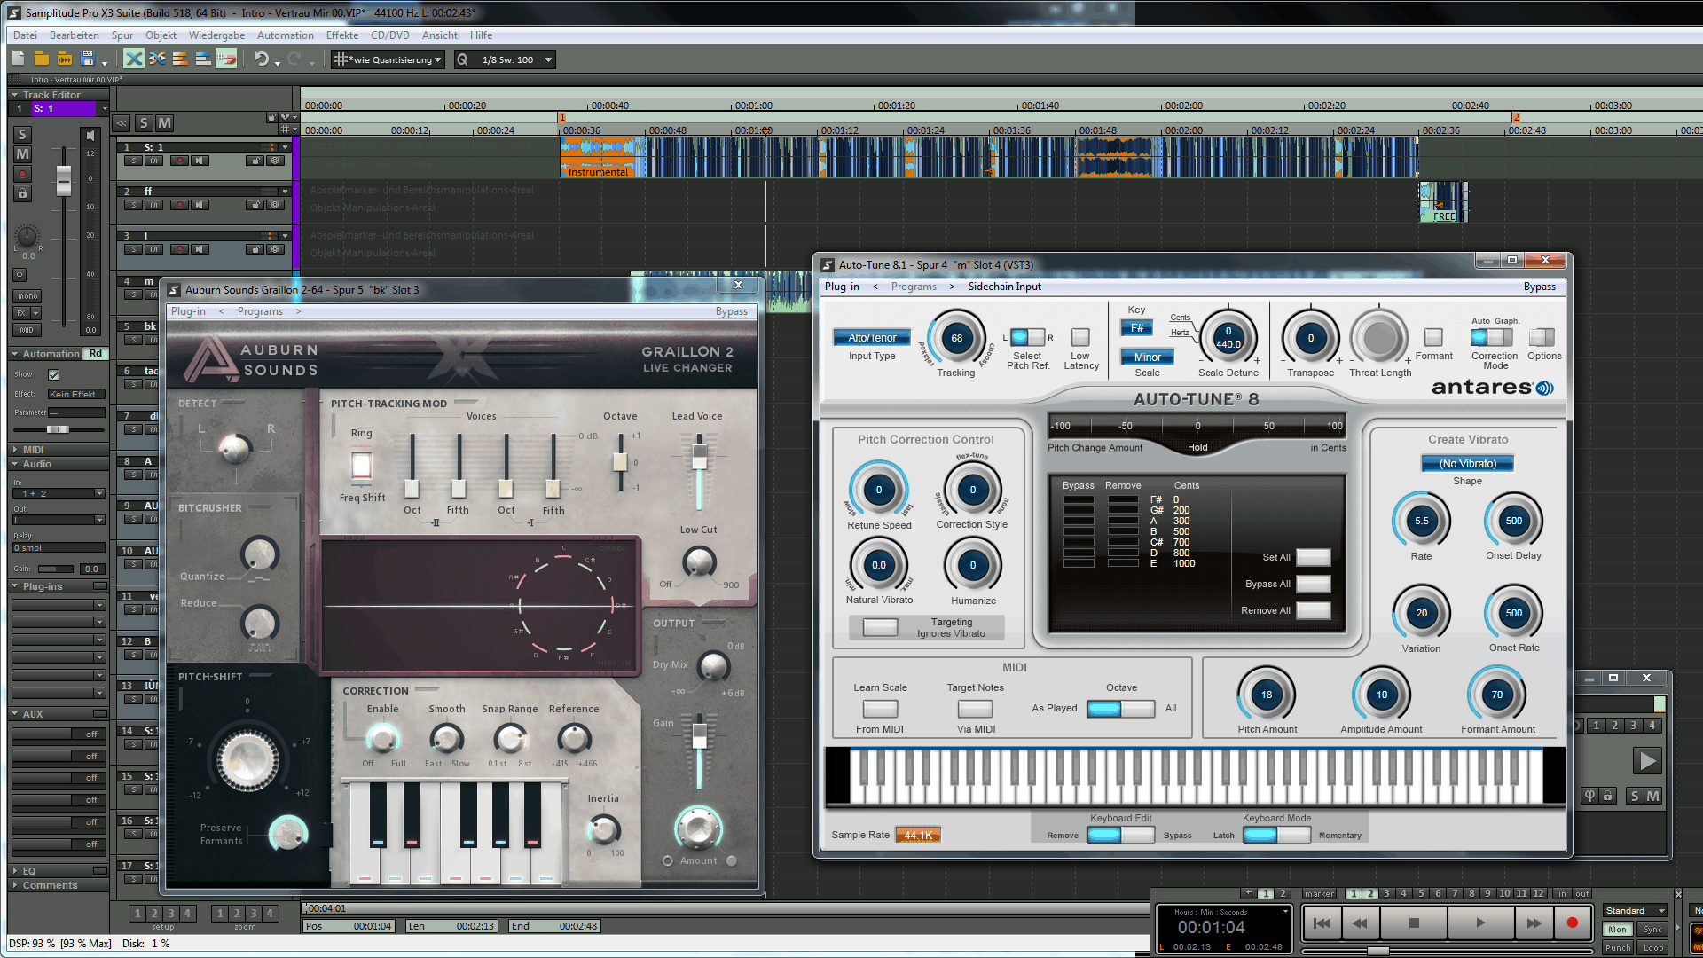1703x958 pixels.
Task: Click the crossfade editor icon with arrows
Action: [157, 59]
